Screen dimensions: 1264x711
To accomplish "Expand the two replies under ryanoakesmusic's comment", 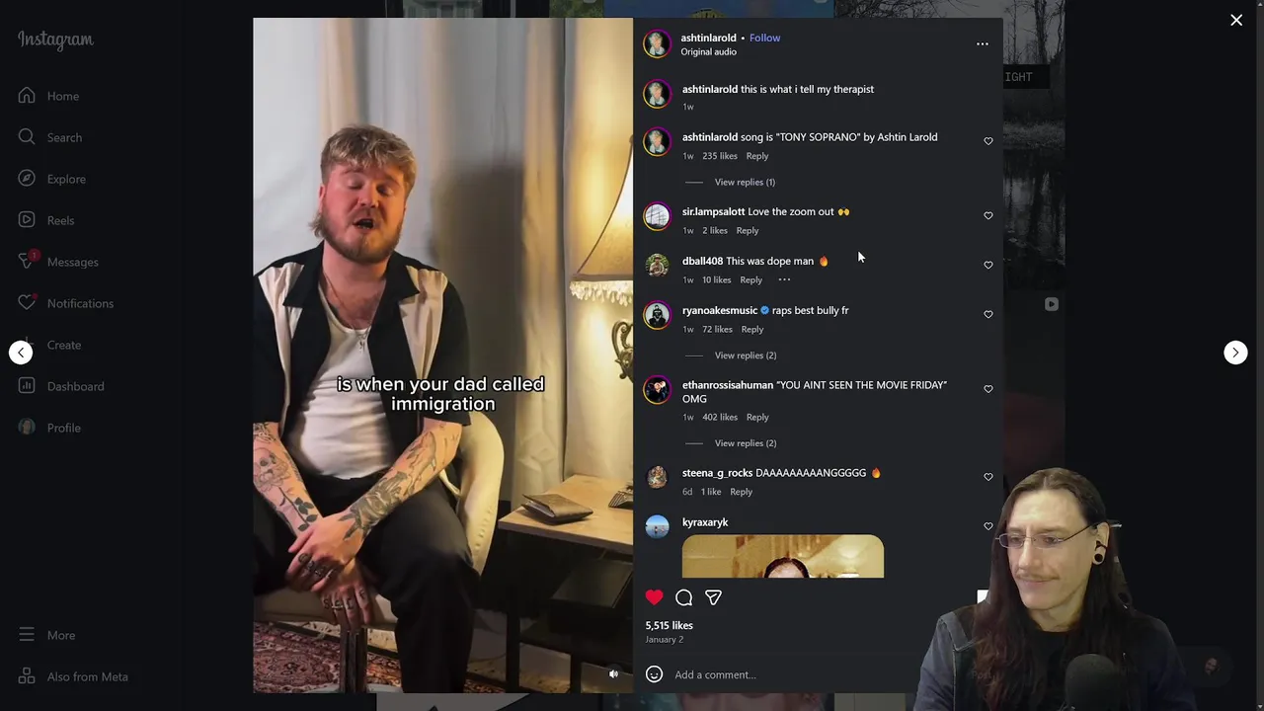I will 746,355.
